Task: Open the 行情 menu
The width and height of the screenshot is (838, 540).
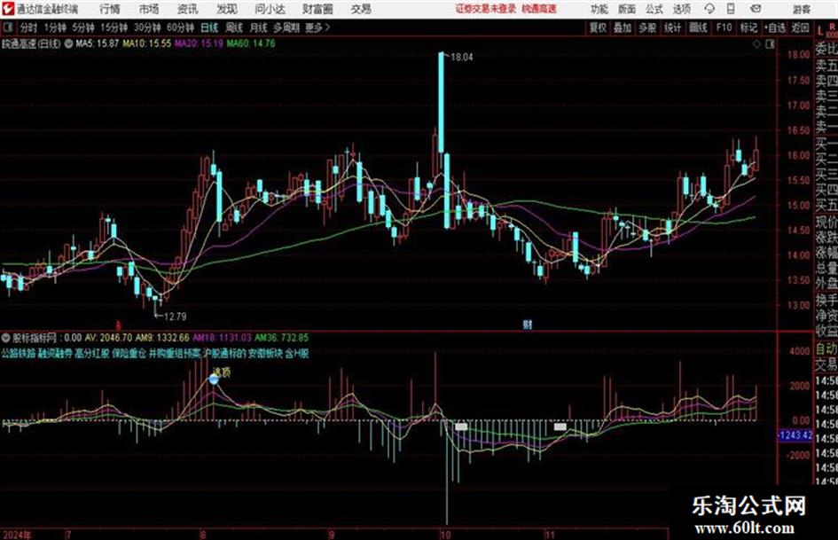Action: [x=110, y=9]
